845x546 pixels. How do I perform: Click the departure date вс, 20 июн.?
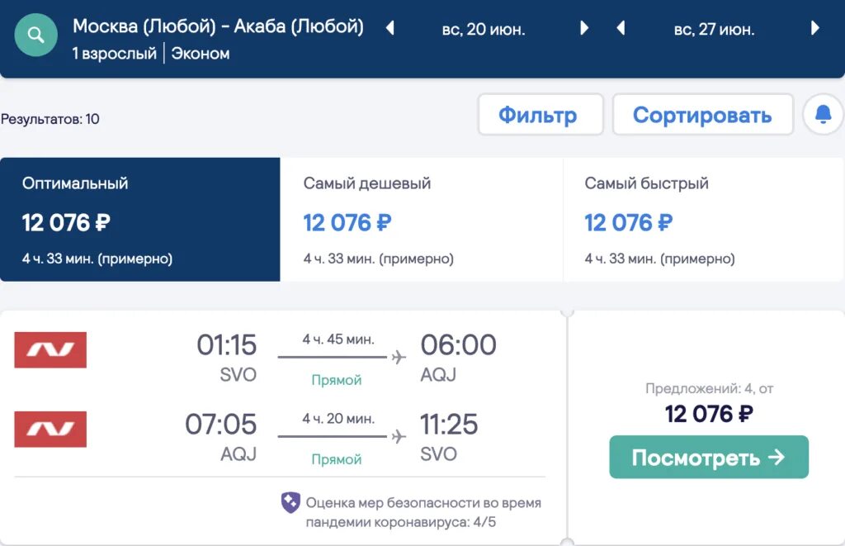(484, 29)
